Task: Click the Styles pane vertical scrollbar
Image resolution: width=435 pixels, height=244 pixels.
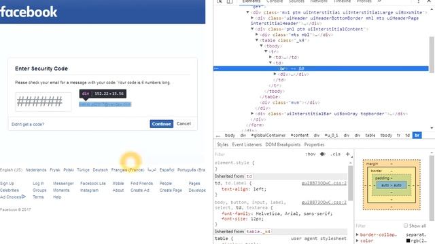Action: (351, 183)
